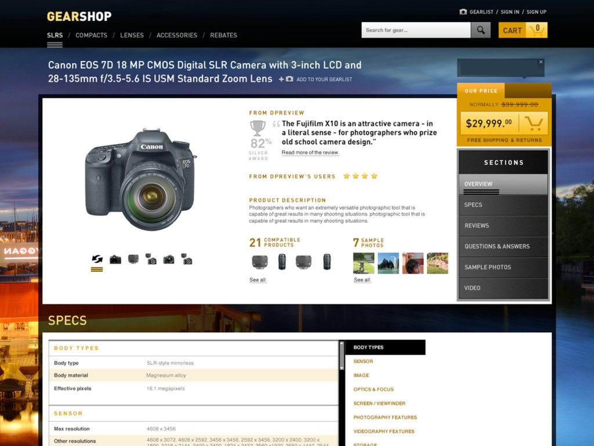Image resolution: width=594 pixels, height=446 pixels.
Task: Click the Max resolution table row
Action: [x=194, y=429]
